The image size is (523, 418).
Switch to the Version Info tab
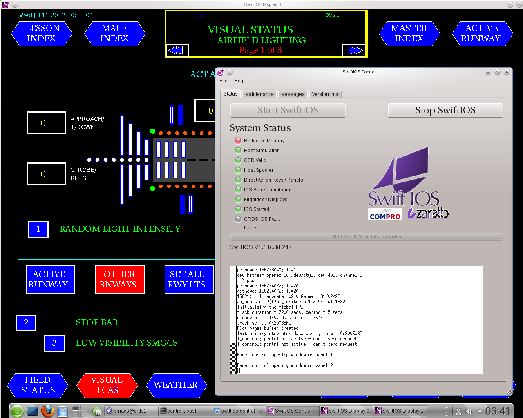tap(325, 94)
